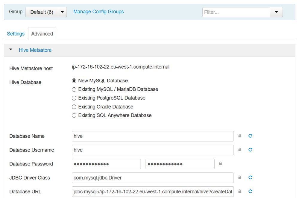Open the Manage Config Groups link

98,12
